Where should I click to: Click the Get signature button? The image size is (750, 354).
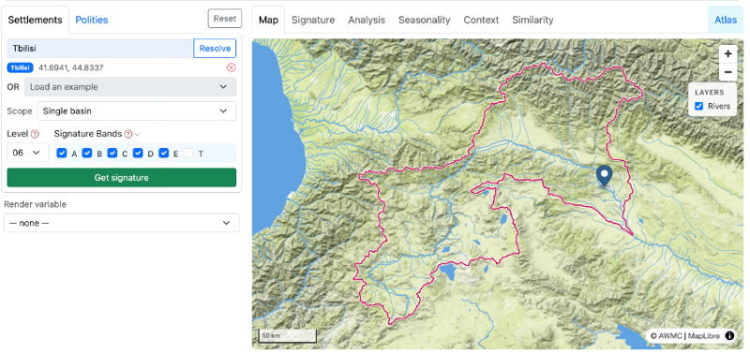tap(122, 178)
